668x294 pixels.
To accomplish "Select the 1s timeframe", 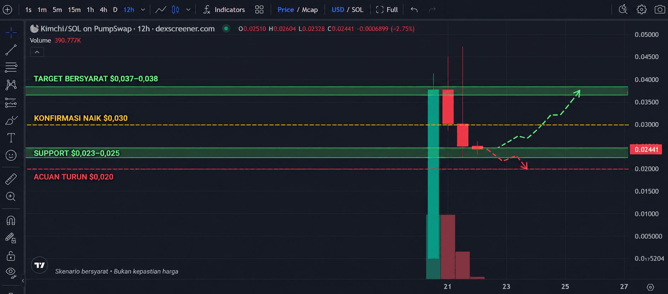I will [28, 10].
